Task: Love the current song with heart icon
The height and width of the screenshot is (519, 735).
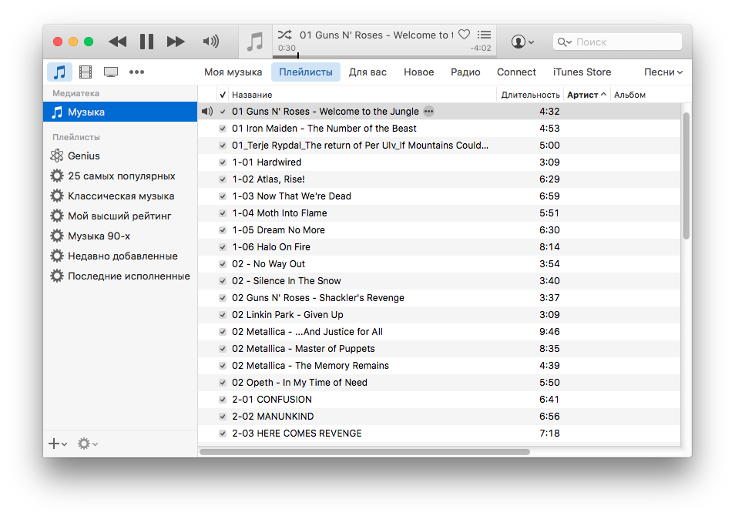Action: (464, 34)
